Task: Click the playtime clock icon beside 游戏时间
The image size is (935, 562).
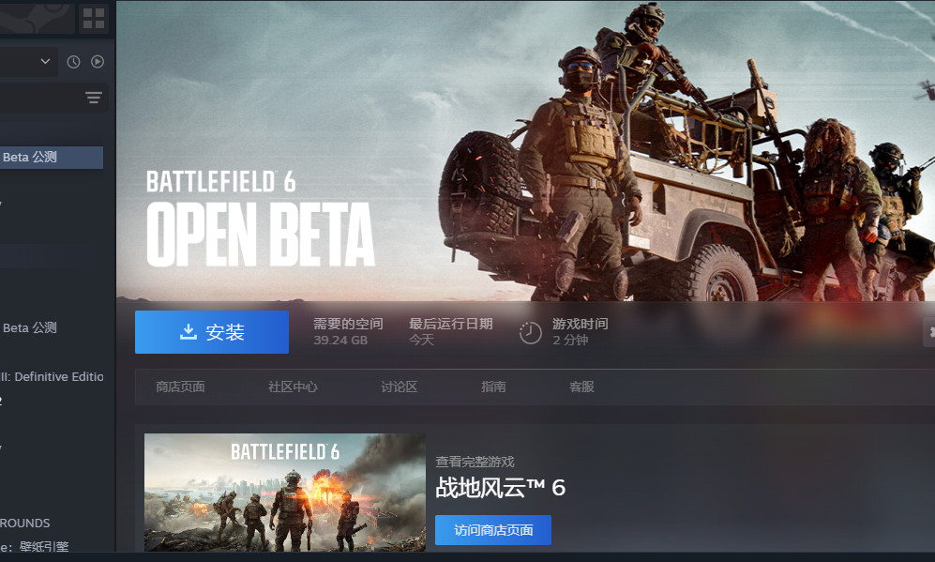Action: (530, 333)
